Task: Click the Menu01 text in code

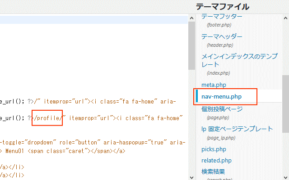Action: click(14, 151)
